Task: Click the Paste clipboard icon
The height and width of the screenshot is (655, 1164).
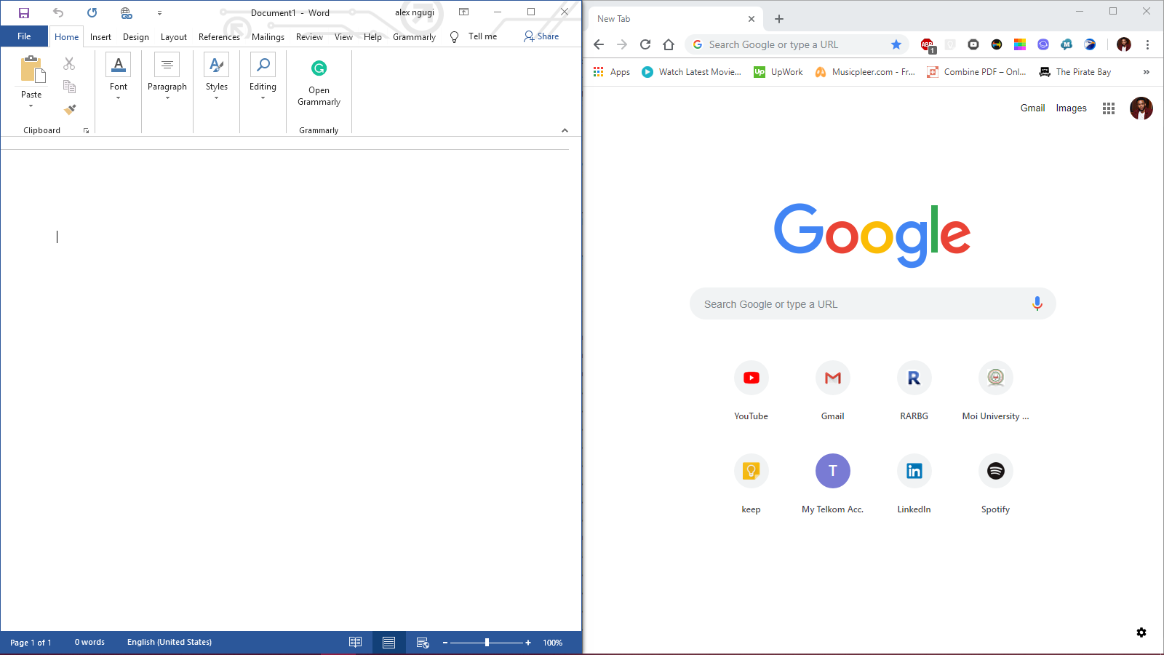Action: [x=32, y=70]
